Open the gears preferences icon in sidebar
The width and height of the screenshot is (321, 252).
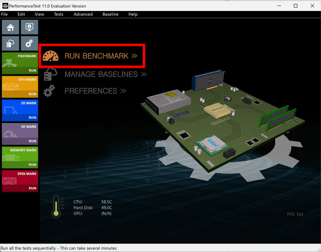point(29,44)
